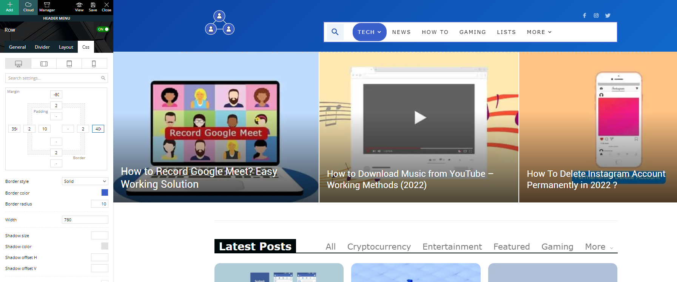
Task: Open the HOW TO menu item
Action: (x=435, y=32)
